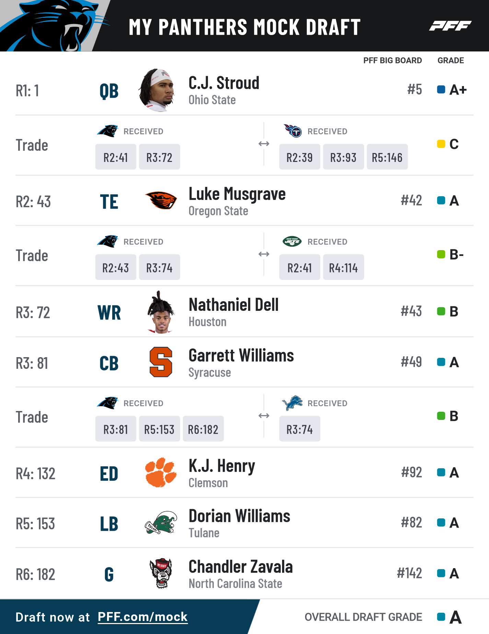
Task: Click Nathaniel Dell's headshot photo
Action: tap(160, 312)
